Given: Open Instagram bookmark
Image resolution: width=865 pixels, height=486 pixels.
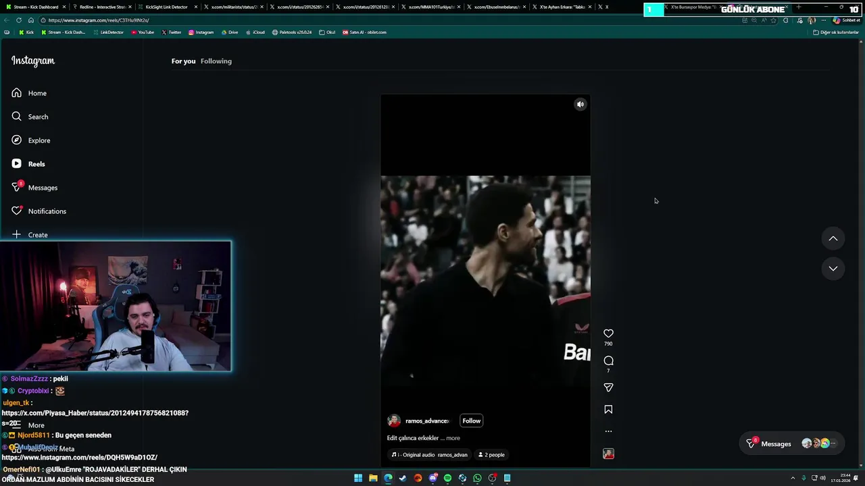Looking at the screenshot, I should (201, 32).
